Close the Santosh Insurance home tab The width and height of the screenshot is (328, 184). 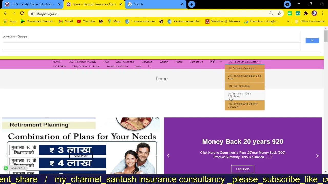click(x=121, y=4)
